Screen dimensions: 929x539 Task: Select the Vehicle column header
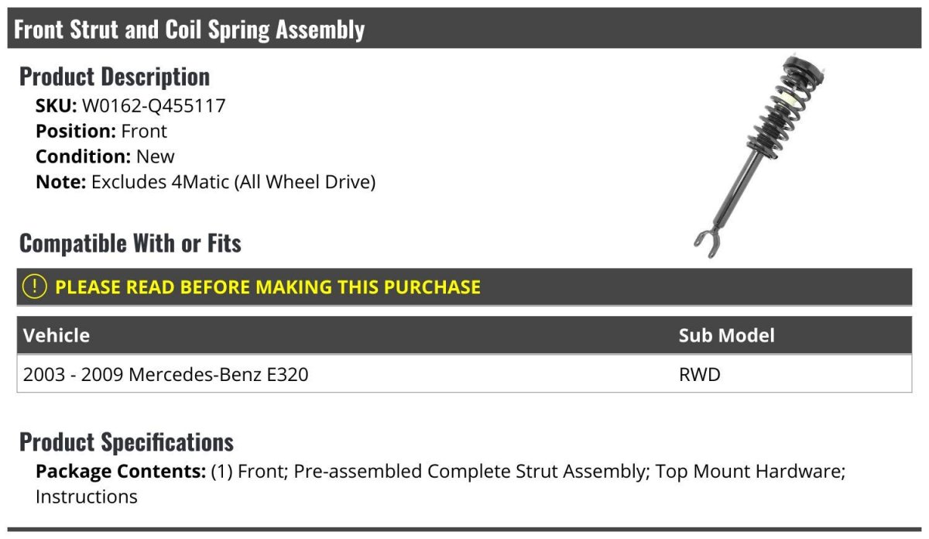coord(57,335)
